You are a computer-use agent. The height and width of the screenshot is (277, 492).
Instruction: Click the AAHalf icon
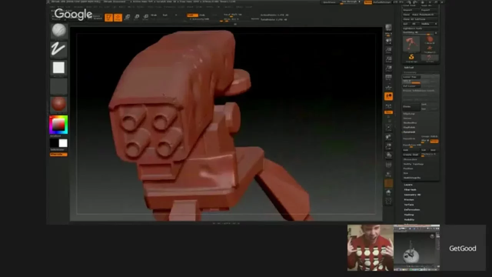389,68
